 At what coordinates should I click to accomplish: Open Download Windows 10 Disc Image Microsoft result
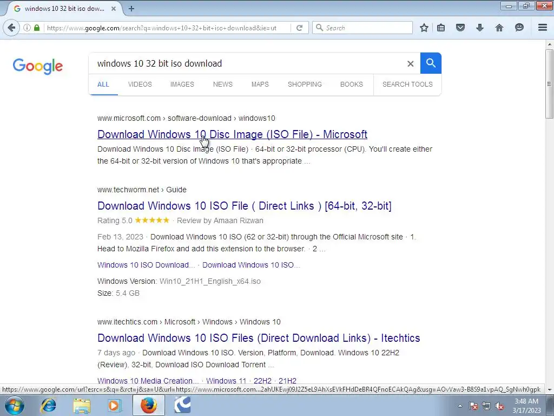tap(232, 134)
